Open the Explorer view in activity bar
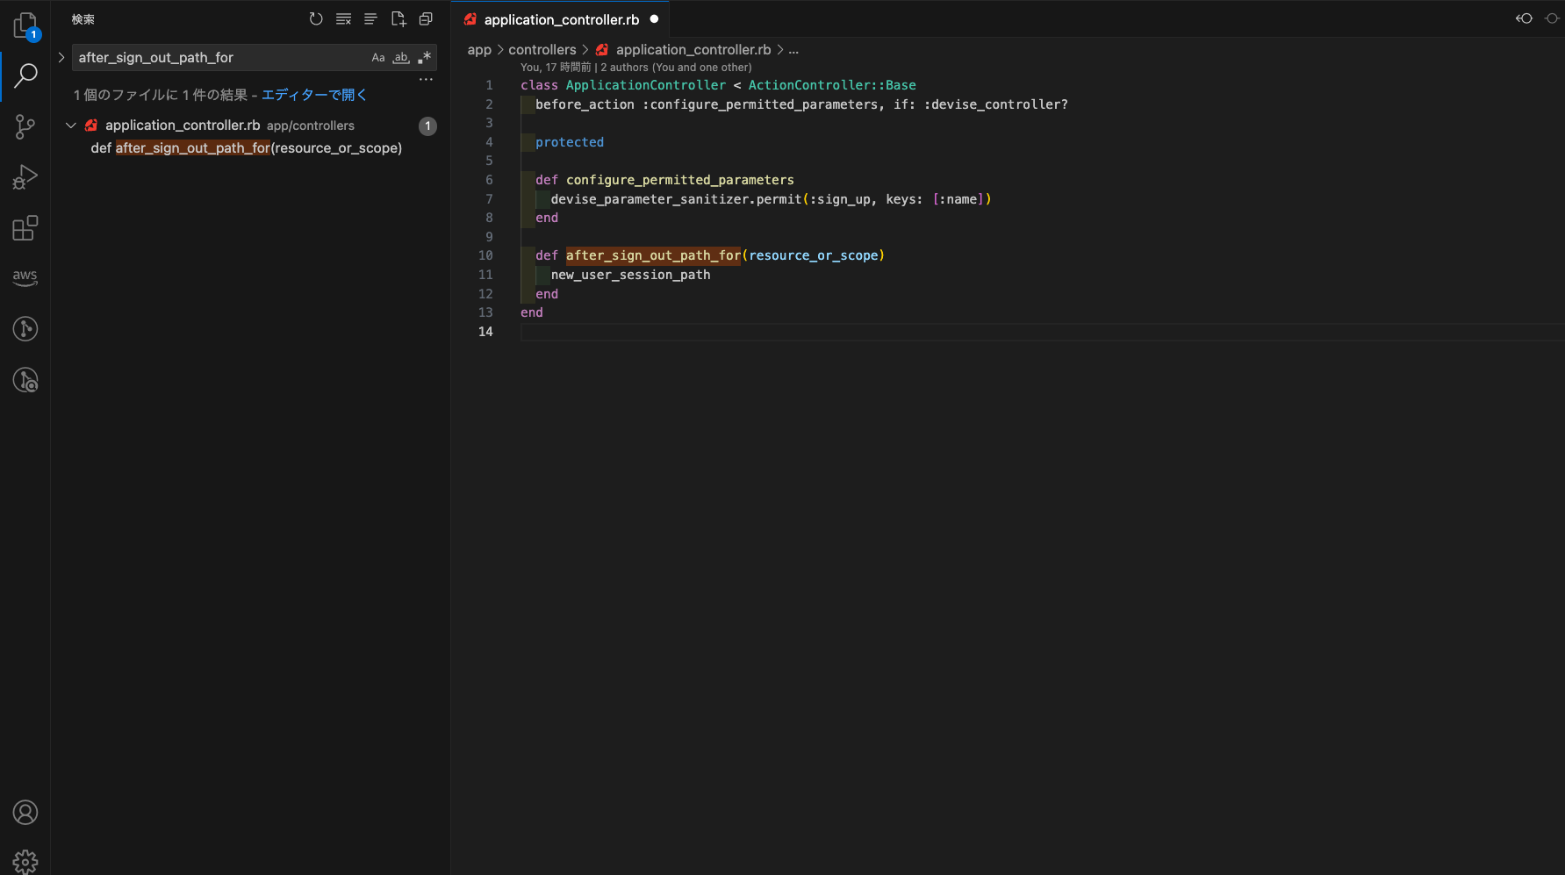Viewport: 1565px width, 875px height. click(x=25, y=25)
